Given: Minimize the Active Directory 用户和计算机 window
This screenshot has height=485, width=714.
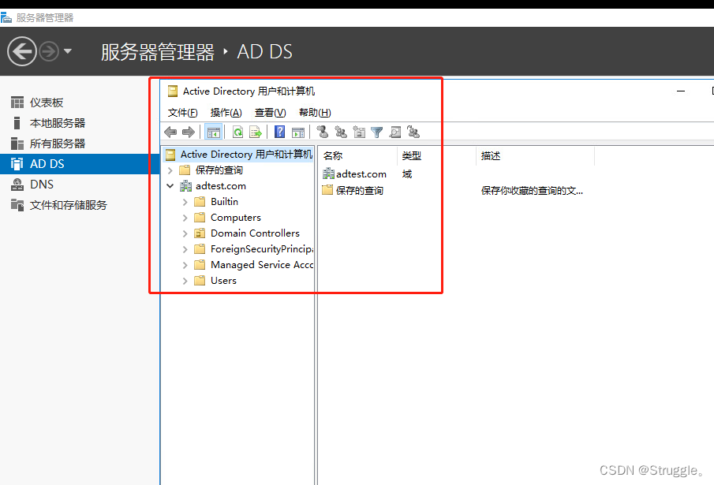Looking at the screenshot, I should [681, 91].
